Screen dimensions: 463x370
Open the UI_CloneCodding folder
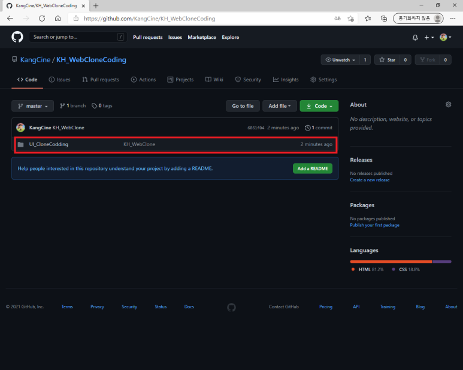tap(49, 144)
